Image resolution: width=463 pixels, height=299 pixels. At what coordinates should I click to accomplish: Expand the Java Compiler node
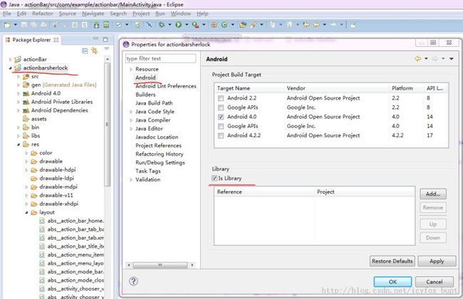[131, 120]
